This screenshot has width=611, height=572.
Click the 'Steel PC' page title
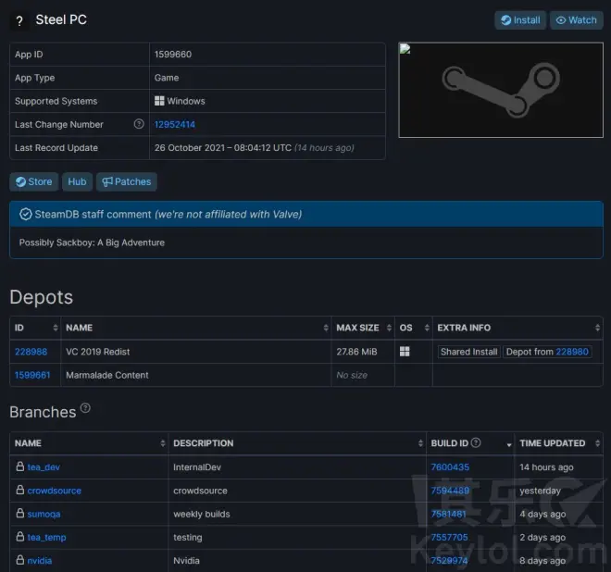61,19
